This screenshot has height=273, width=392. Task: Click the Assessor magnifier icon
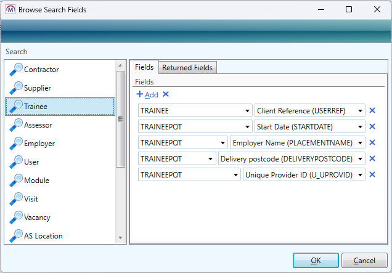coord(15,124)
